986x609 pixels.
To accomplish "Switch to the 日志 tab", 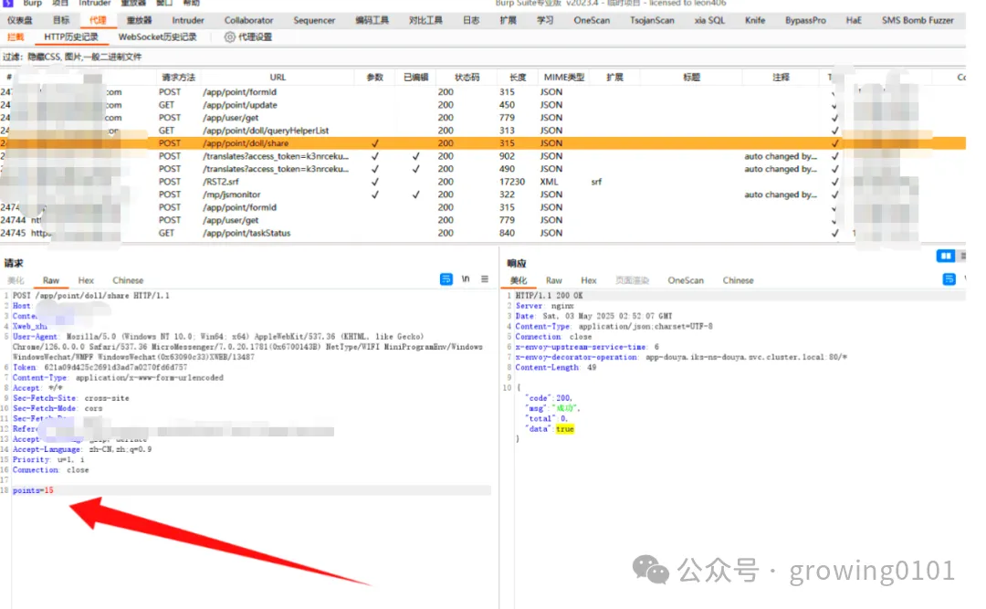I will tap(471, 20).
